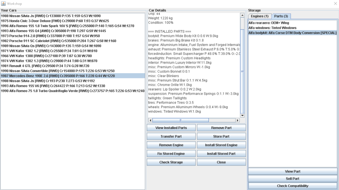Select the 1988 Nissan Silvia Js Cr133000 car
This screenshot has height=190, width=339.
(x=72, y=16)
